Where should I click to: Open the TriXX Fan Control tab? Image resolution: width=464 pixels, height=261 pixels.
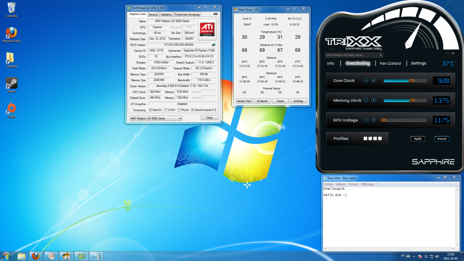click(x=390, y=63)
